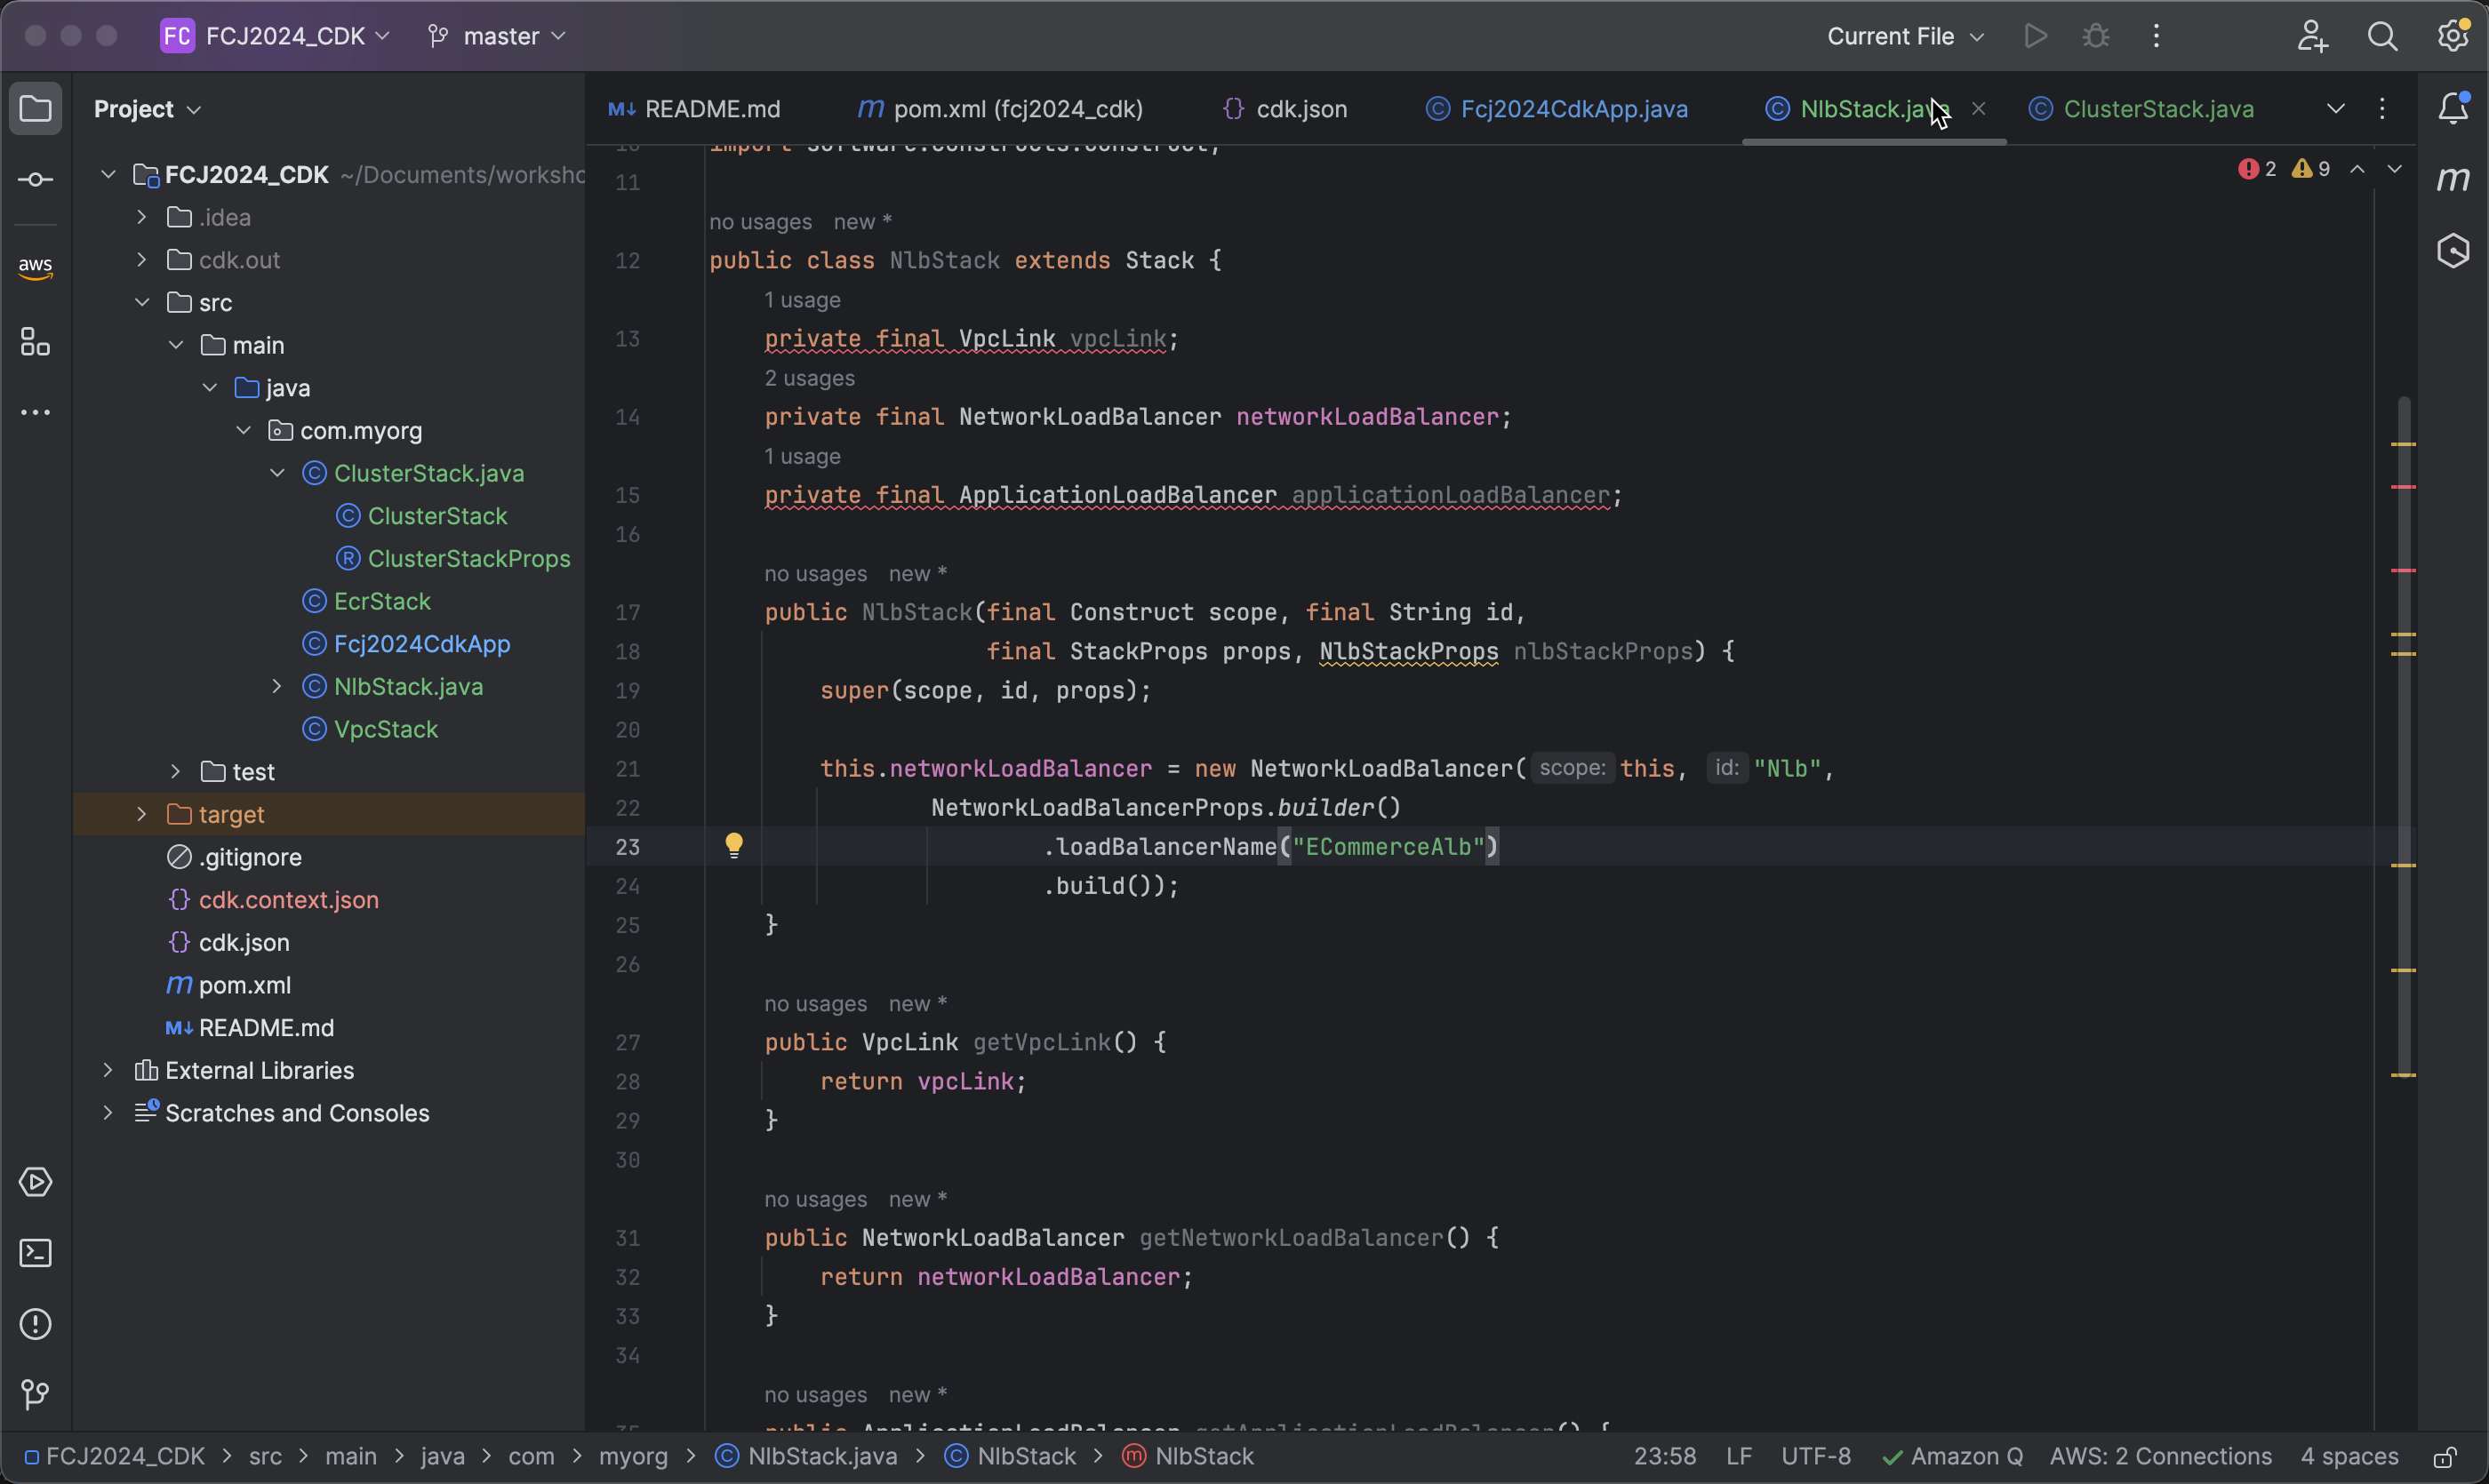
Task: Open the AWS Toolkit tool window
Action: click(x=36, y=267)
